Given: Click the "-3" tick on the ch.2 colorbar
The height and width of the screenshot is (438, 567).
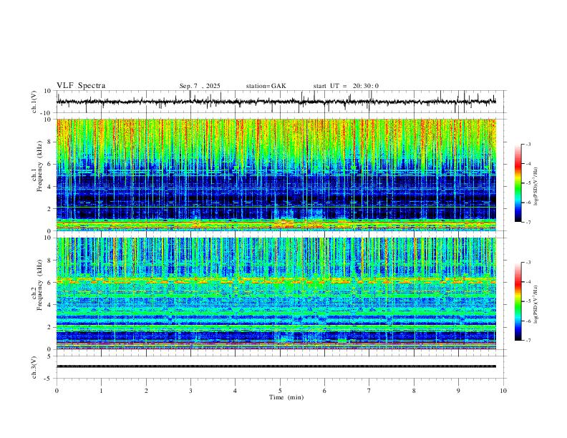Looking at the screenshot, I should coord(528,263).
